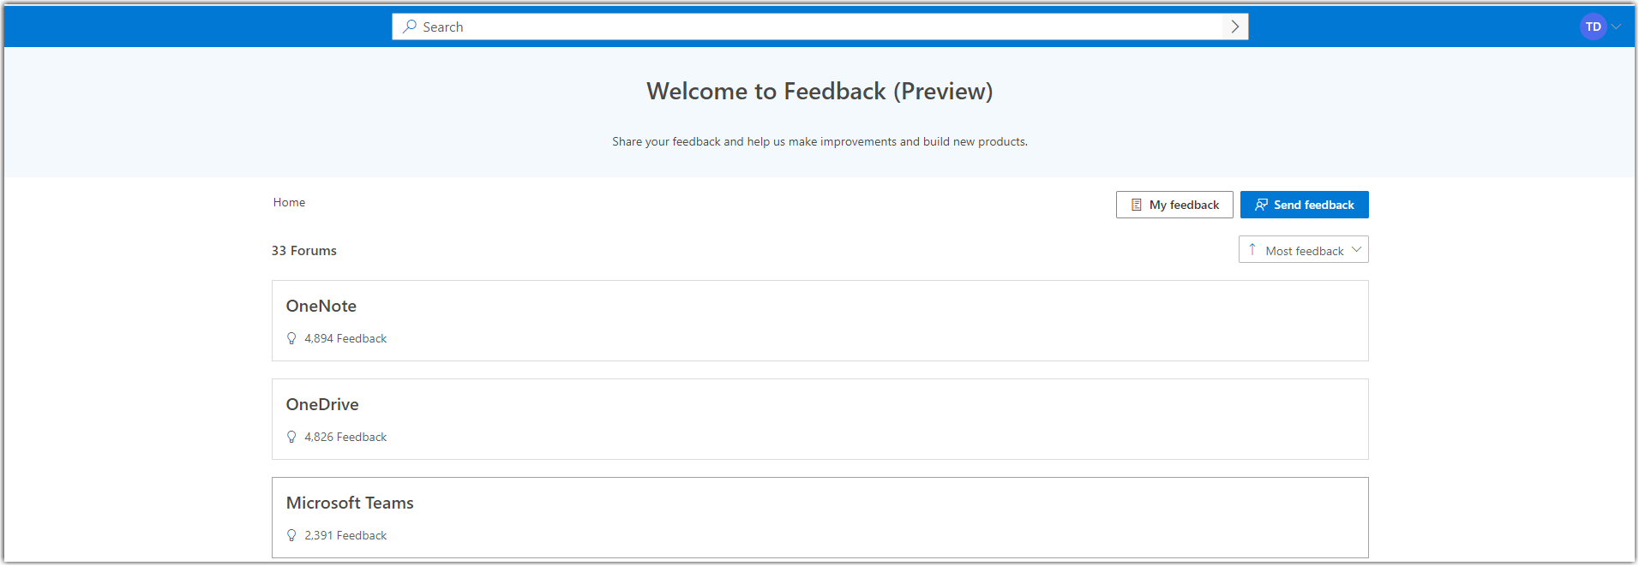
Task: Open the OneNote forum
Action: click(x=819, y=320)
